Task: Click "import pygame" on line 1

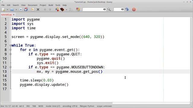Action: 26,19
